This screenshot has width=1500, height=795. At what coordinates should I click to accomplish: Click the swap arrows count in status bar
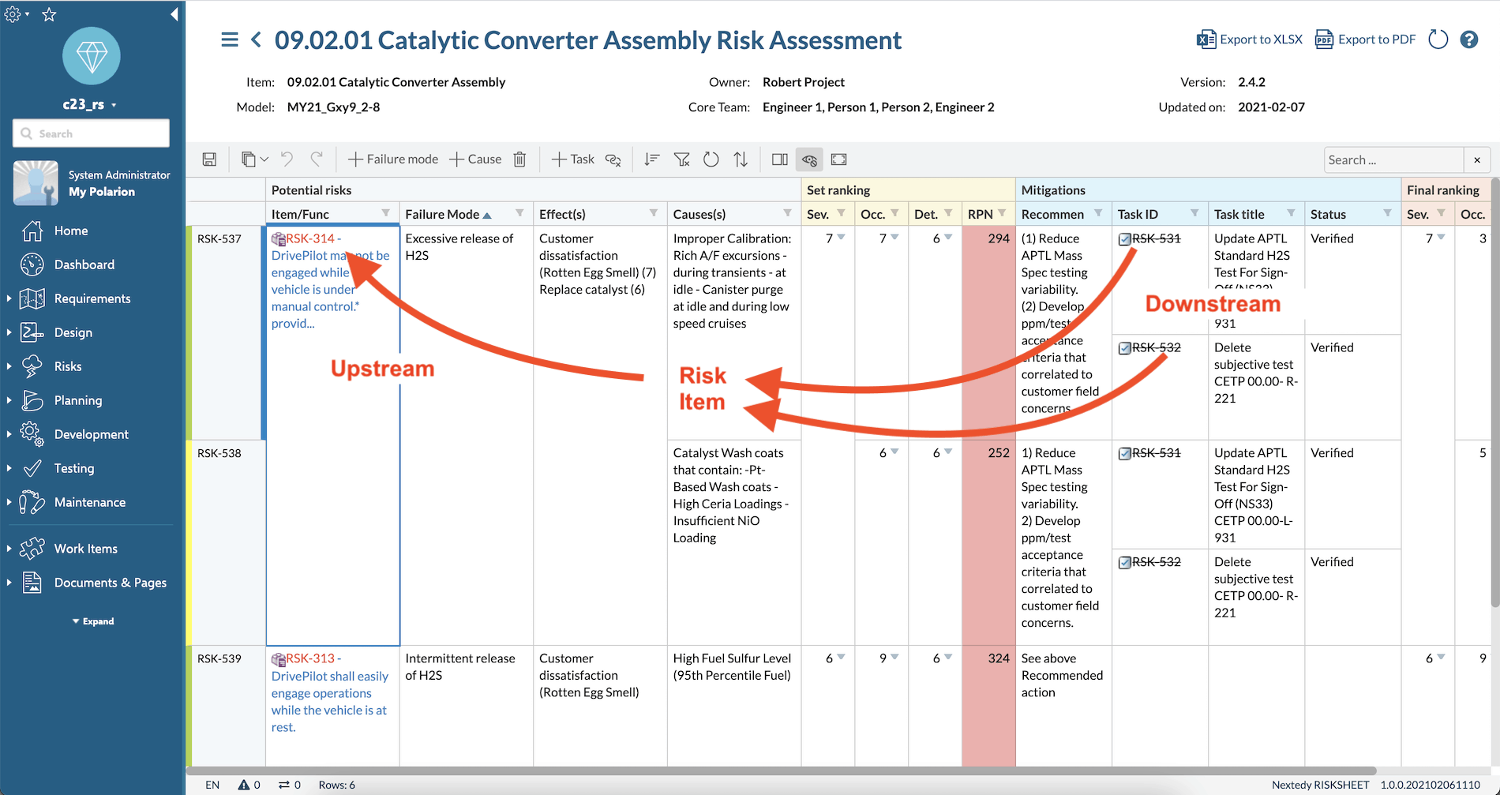290,785
